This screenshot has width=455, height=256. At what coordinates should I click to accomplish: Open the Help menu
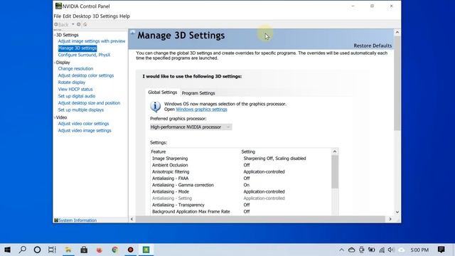124,16
